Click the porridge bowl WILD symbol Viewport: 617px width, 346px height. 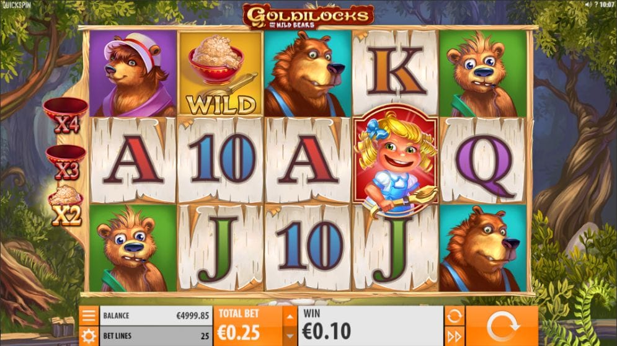point(220,74)
